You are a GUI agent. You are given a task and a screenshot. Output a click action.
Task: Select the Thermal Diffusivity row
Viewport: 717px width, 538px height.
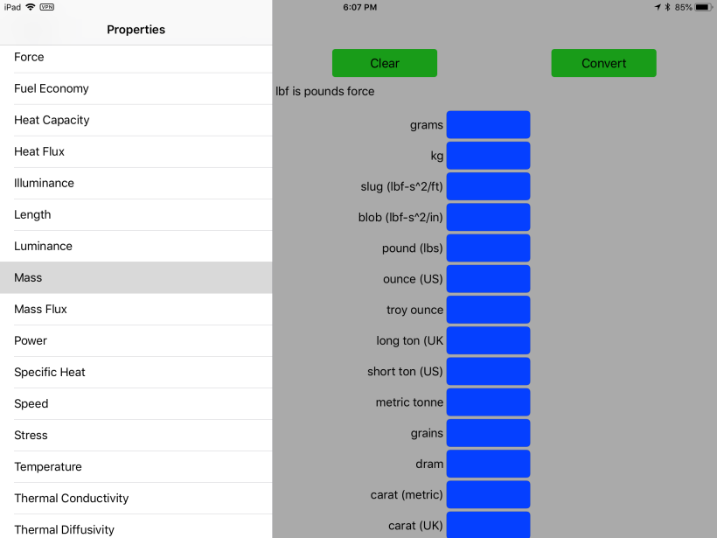tap(136, 527)
